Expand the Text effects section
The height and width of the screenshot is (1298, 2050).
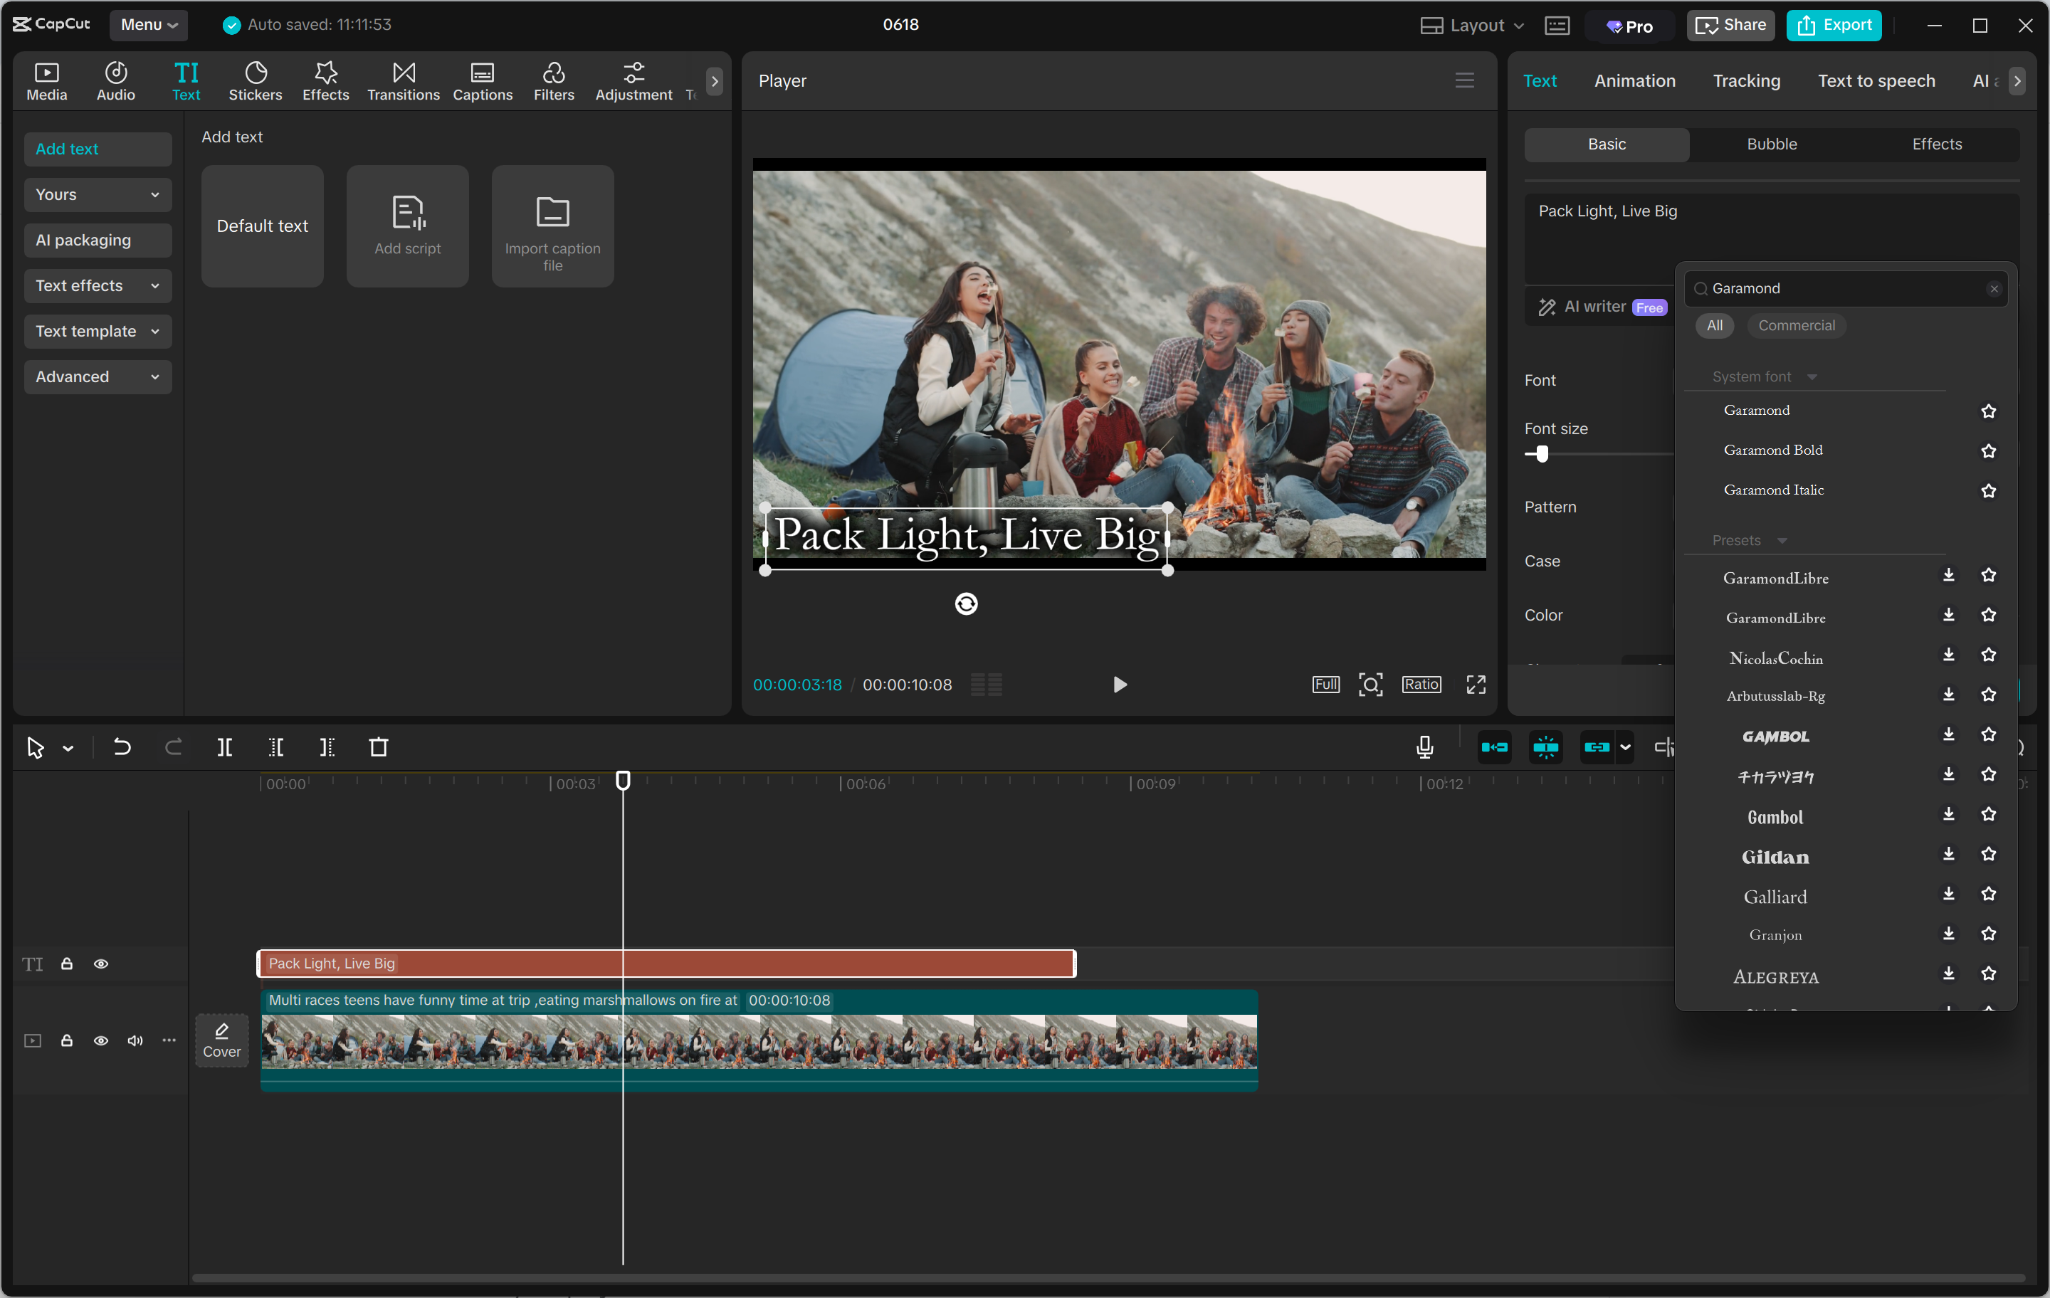click(x=97, y=286)
